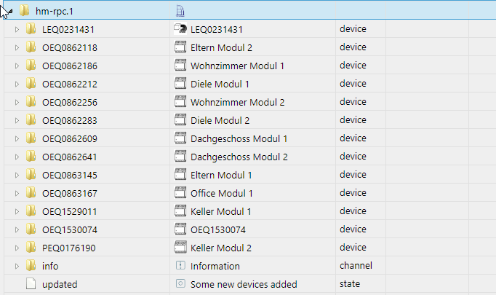Click the Information channel icon
This screenshot has width=496, height=295.
pyautogui.click(x=180, y=266)
